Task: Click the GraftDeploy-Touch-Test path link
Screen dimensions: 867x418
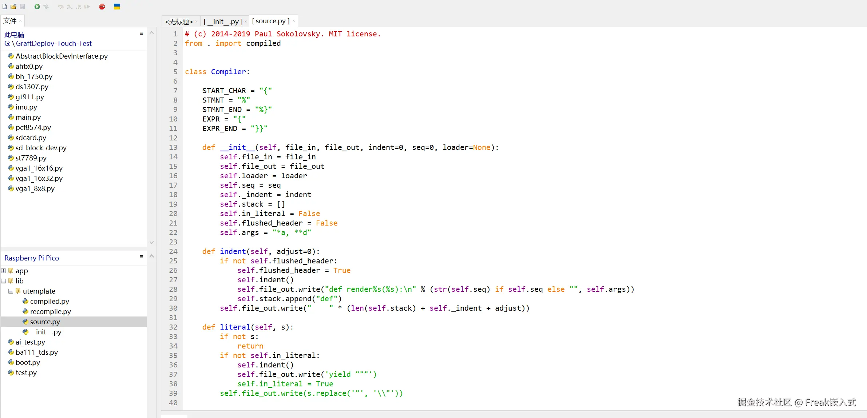Action: click(54, 43)
